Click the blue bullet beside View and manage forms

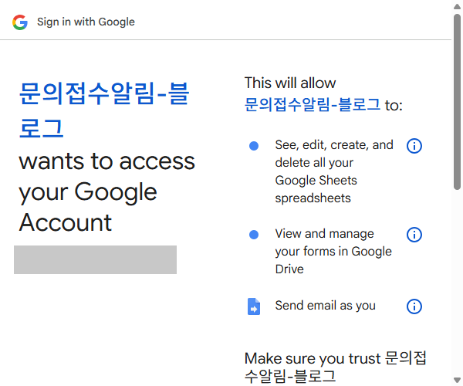(254, 235)
